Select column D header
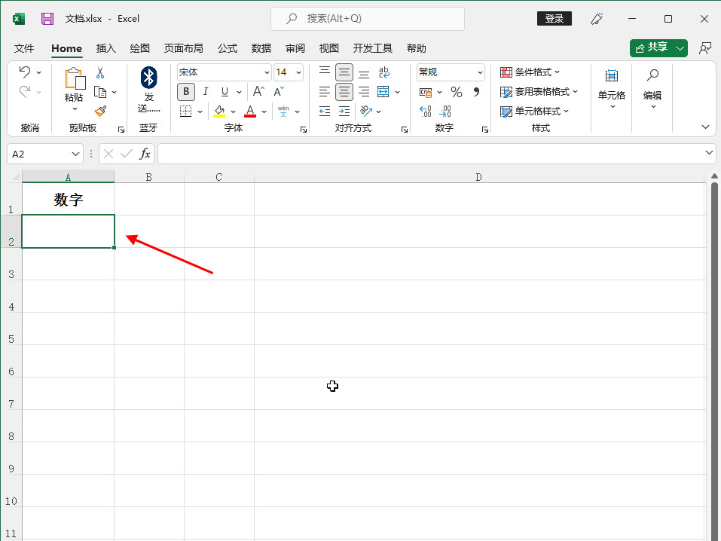This screenshot has width=721, height=541. pyautogui.click(x=479, y=177)
